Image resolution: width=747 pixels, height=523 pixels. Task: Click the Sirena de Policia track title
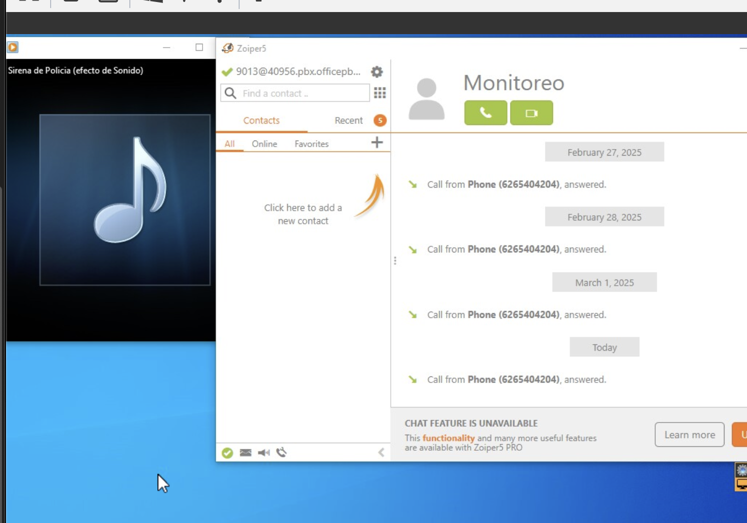(76, 71)
